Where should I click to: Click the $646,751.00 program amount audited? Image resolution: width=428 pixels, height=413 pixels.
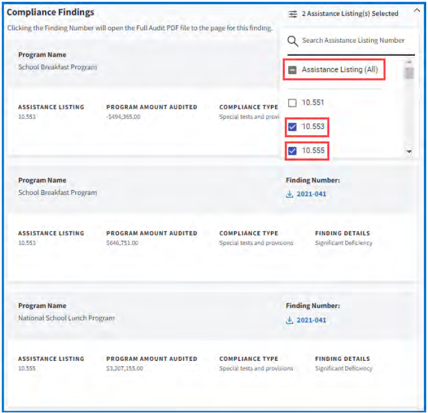tap(122, 243)
